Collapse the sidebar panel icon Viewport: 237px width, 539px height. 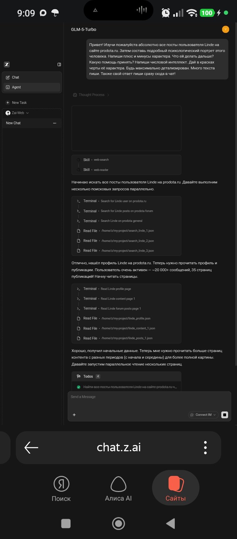[59, 64]
